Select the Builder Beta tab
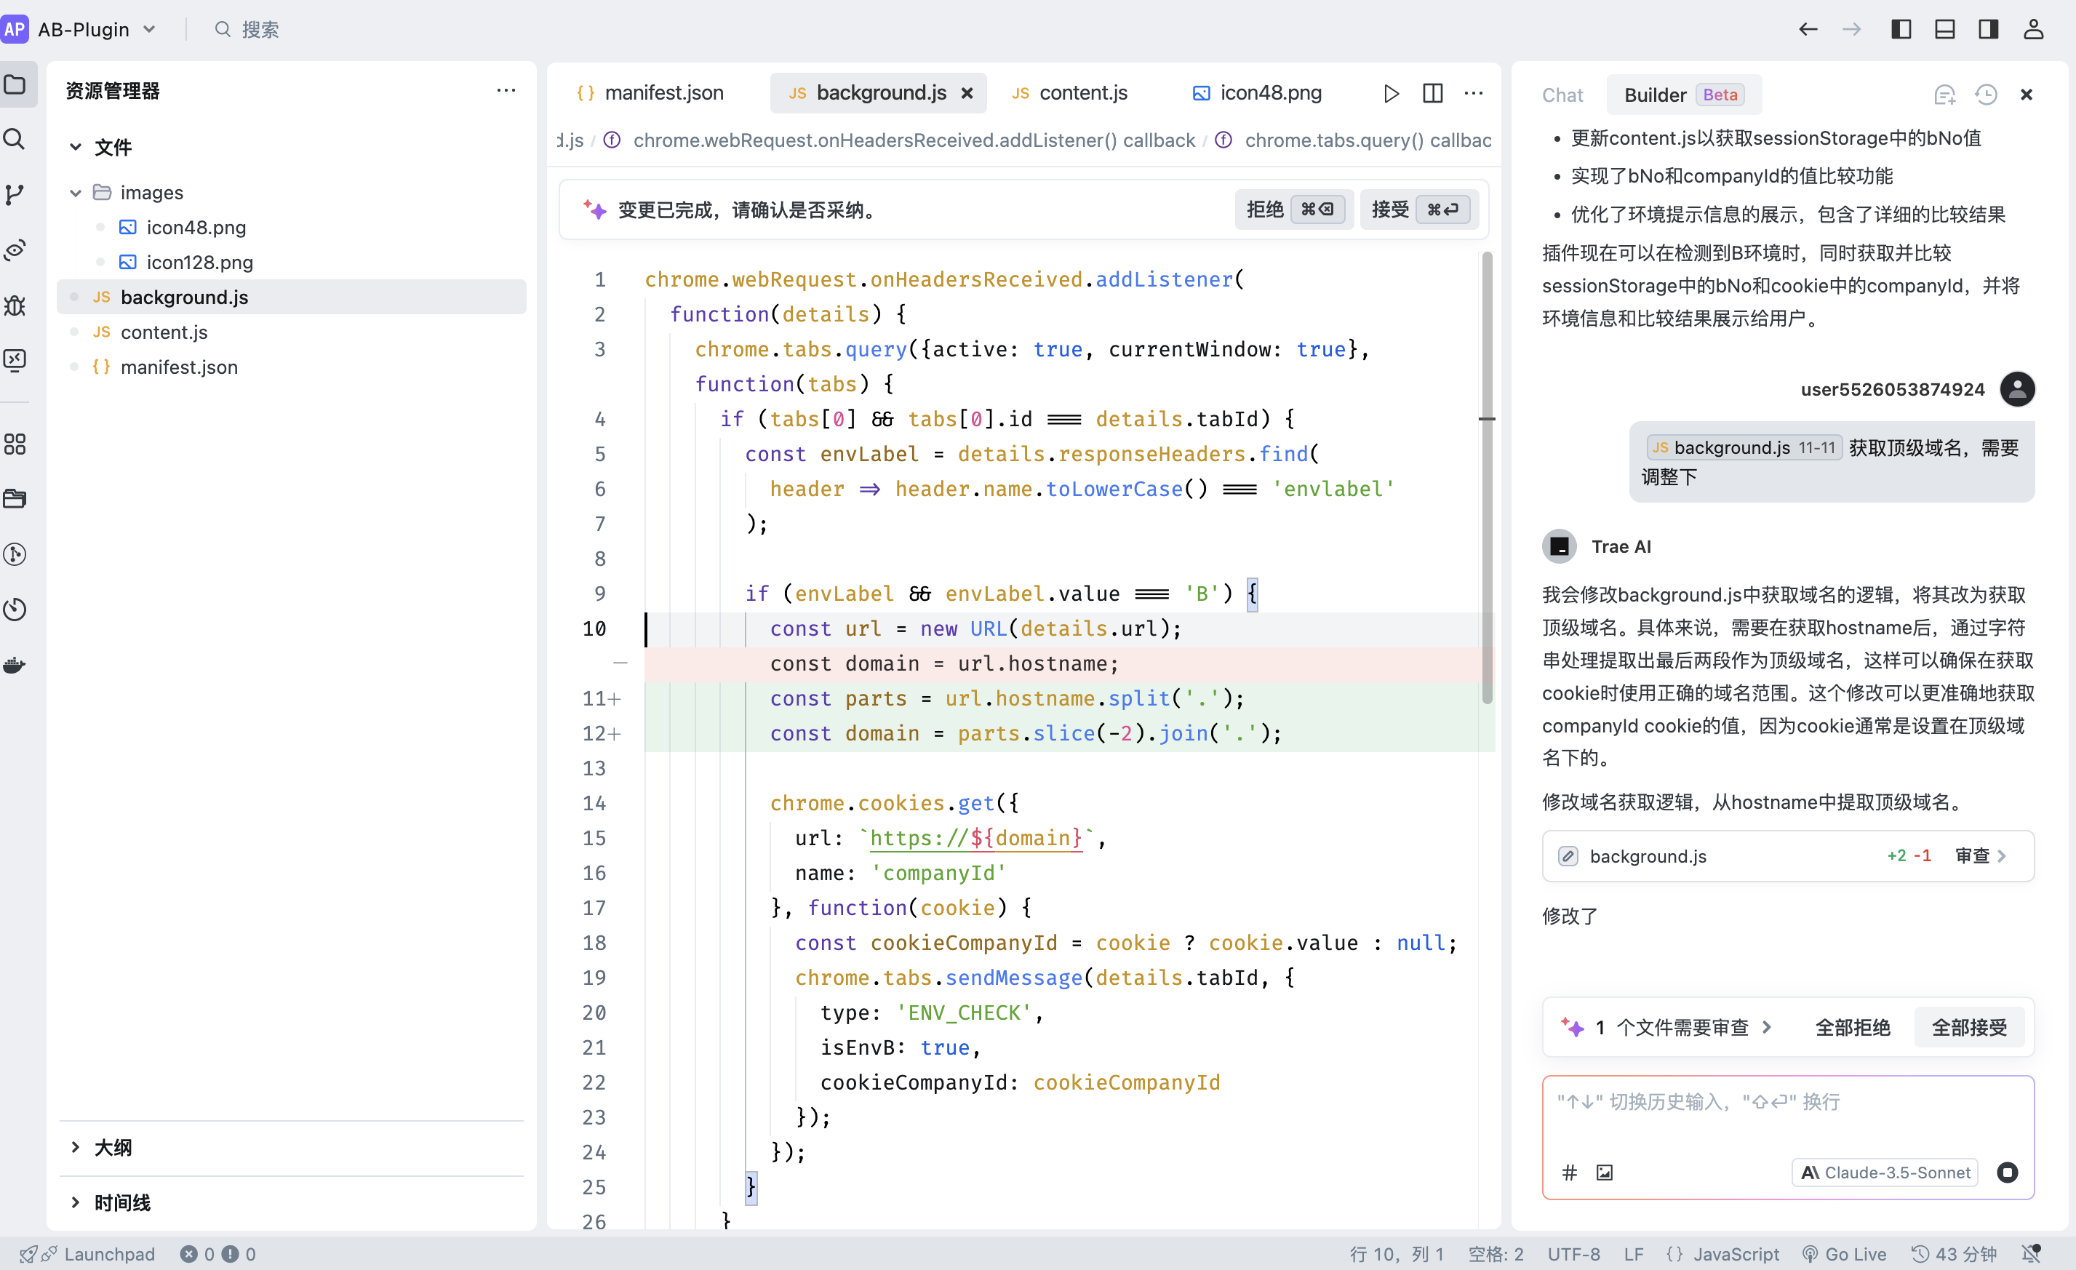 click(1683, 95)
